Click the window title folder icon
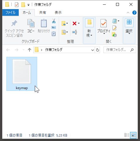 [x=7, y=4]
